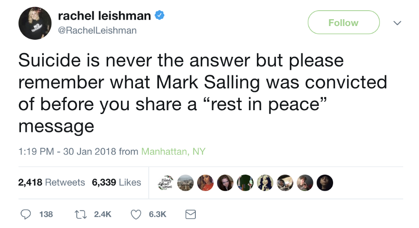Click the @RachelLeishman handle
This screenshot has height=228, width=419.
[97, 30]
